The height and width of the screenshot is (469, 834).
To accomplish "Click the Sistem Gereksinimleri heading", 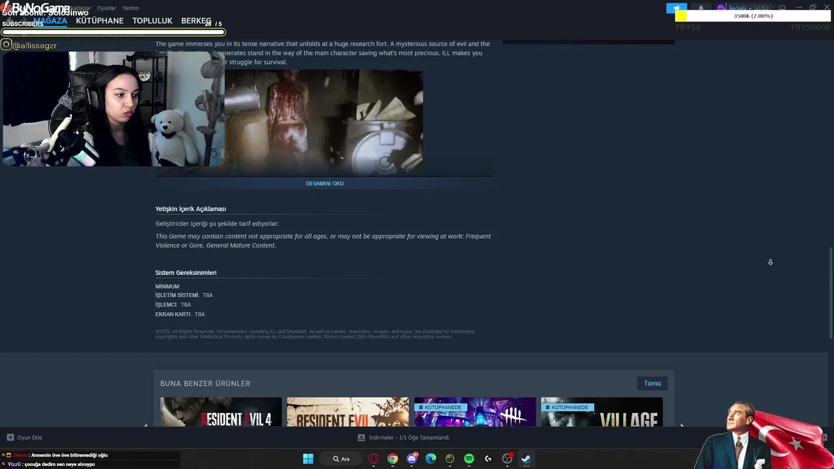I will (x=186, y=273).
